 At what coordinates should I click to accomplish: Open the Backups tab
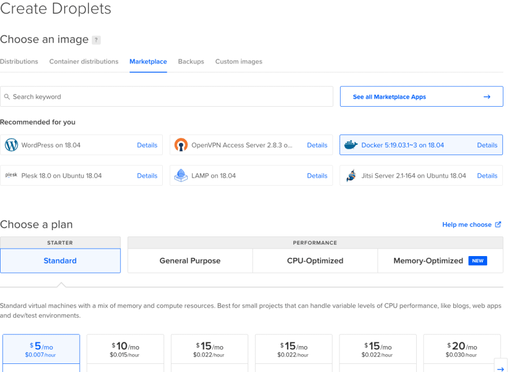[x=191, y=62]
